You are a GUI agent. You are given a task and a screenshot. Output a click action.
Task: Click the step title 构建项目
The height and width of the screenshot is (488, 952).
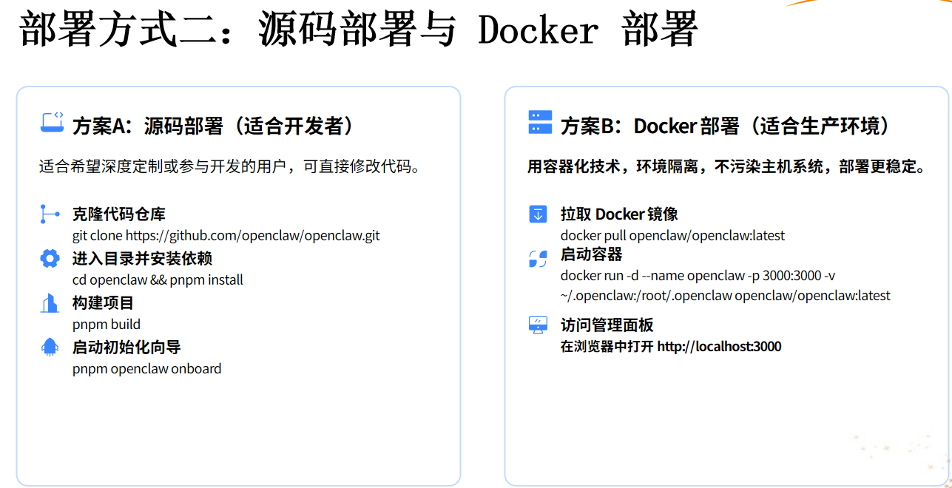pyautogui.click(x=104, y=302)
